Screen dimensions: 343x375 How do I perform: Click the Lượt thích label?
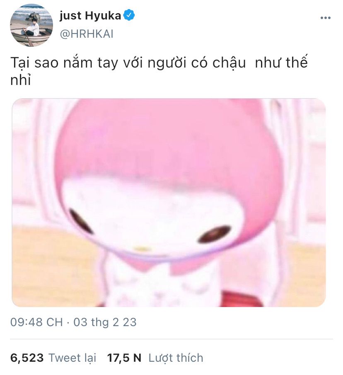176,358
